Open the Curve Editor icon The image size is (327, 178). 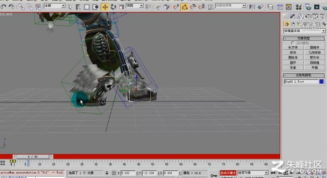pyautogui.click(x=280, y=7)
